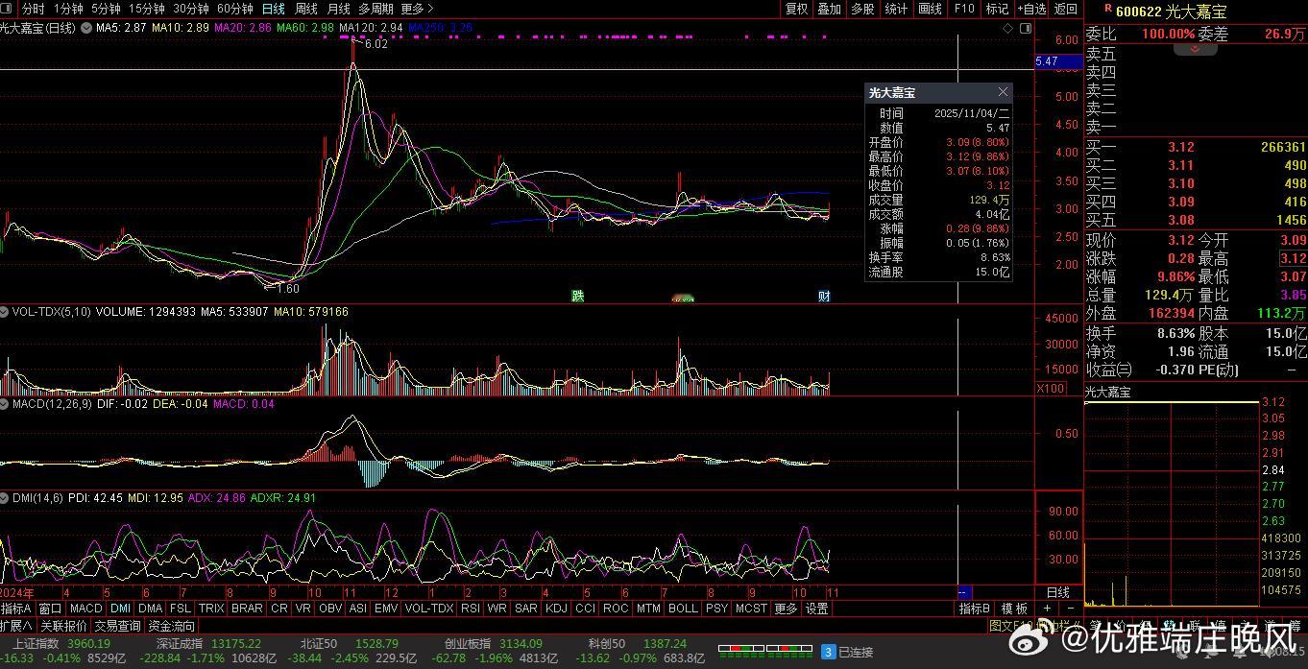
Task: Toggle the side panel icon beside the diamond
Action: pos(1025,29)
